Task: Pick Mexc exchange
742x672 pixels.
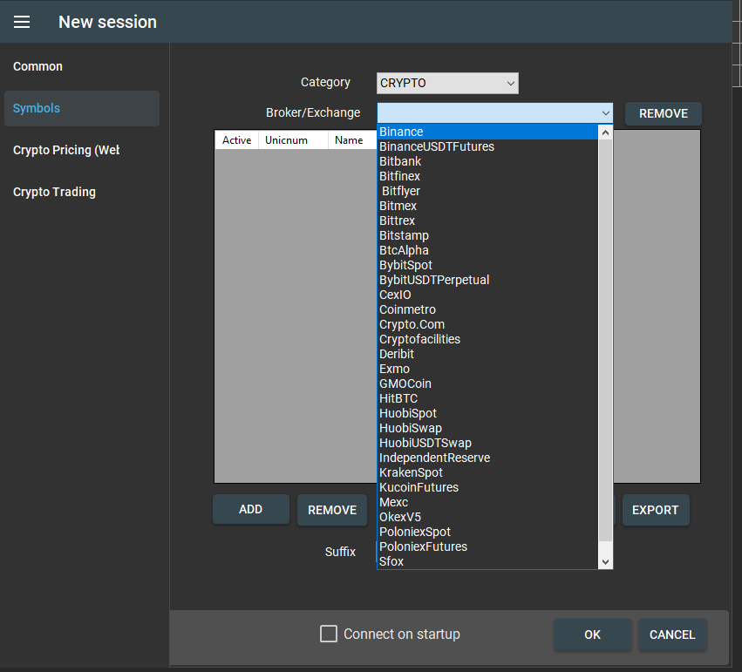Action: (488, 502)
